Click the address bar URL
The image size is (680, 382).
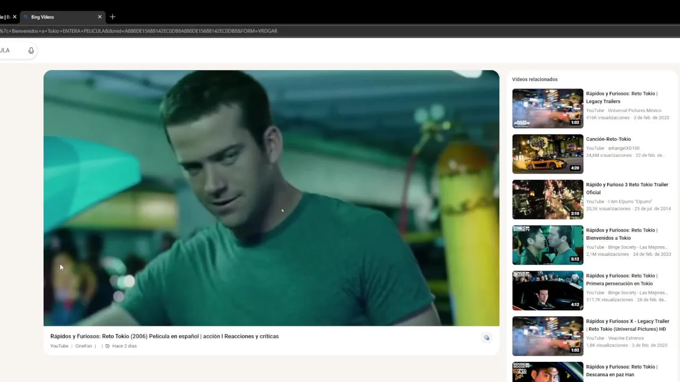[139, 31]
